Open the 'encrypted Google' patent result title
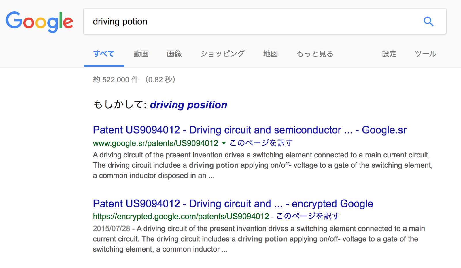Viewport: 461px width, 268px height. point(233,204)
